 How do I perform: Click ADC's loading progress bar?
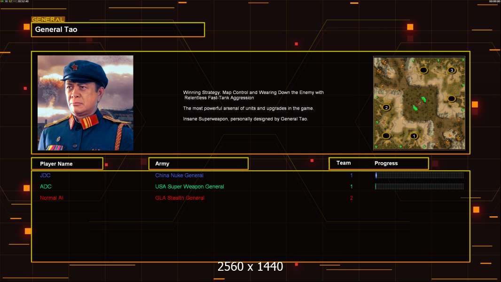(x=420, y=187)
